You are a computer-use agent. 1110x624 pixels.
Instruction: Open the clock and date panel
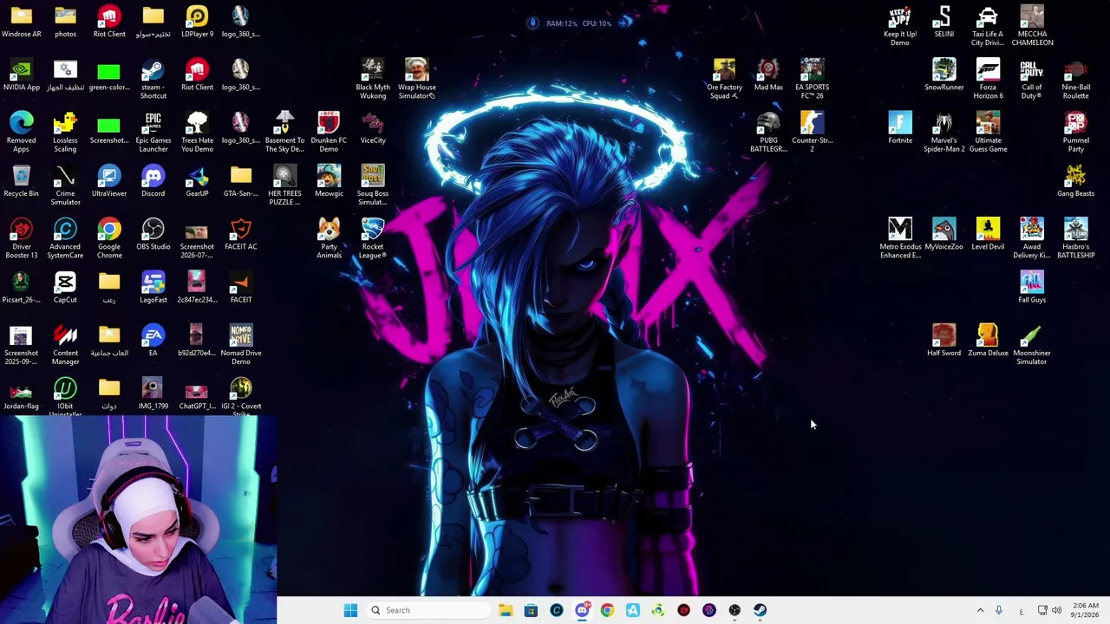1085,610
